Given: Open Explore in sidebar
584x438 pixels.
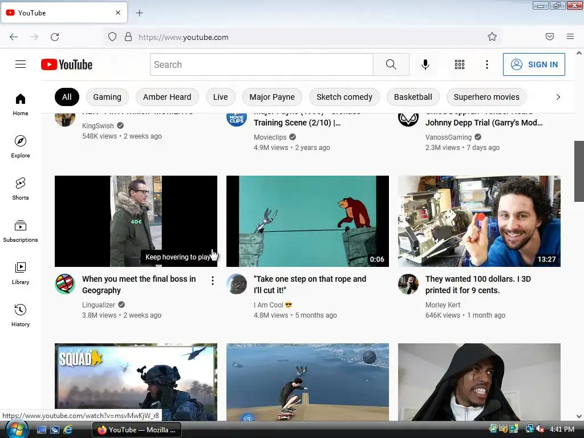Looking at the screenshot, I should (x=21, y=147).
